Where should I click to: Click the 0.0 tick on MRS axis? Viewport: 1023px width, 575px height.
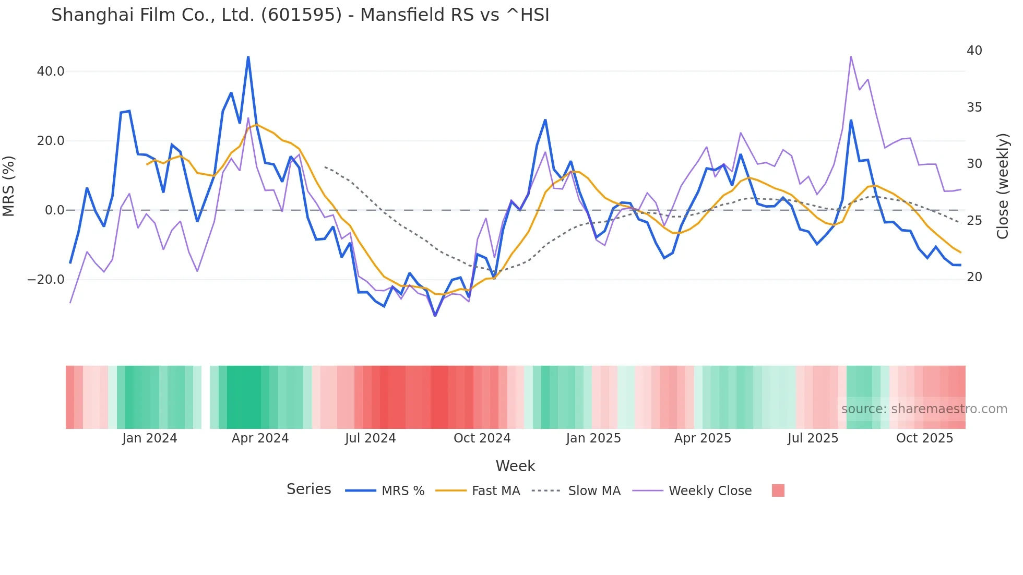pos(54,210)
